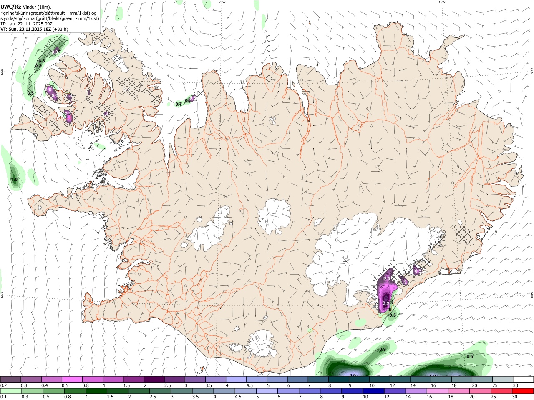
Task: Click the '20W' longitude label
Action: tap(222, 2)
